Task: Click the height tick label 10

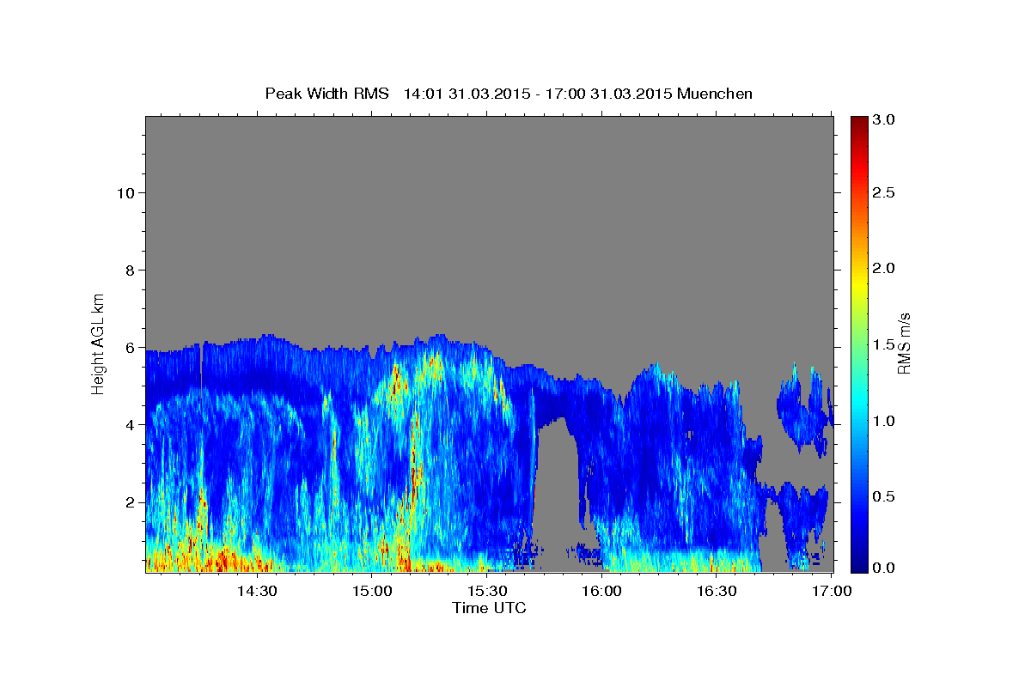Action: pos(125,192)
